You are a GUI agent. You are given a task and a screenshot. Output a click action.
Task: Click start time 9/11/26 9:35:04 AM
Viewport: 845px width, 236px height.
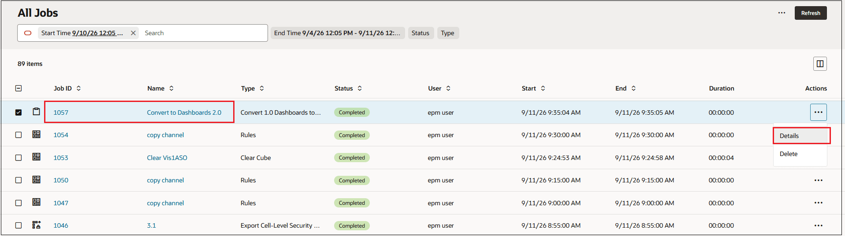[x=551, y=113]
